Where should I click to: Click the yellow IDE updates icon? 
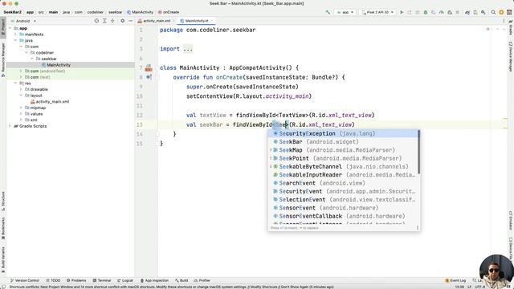pos(501,12)
